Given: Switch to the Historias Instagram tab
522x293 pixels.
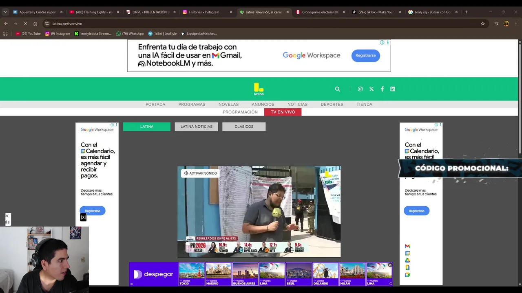Looking at the screenshot, I should (x=208, y=12).
